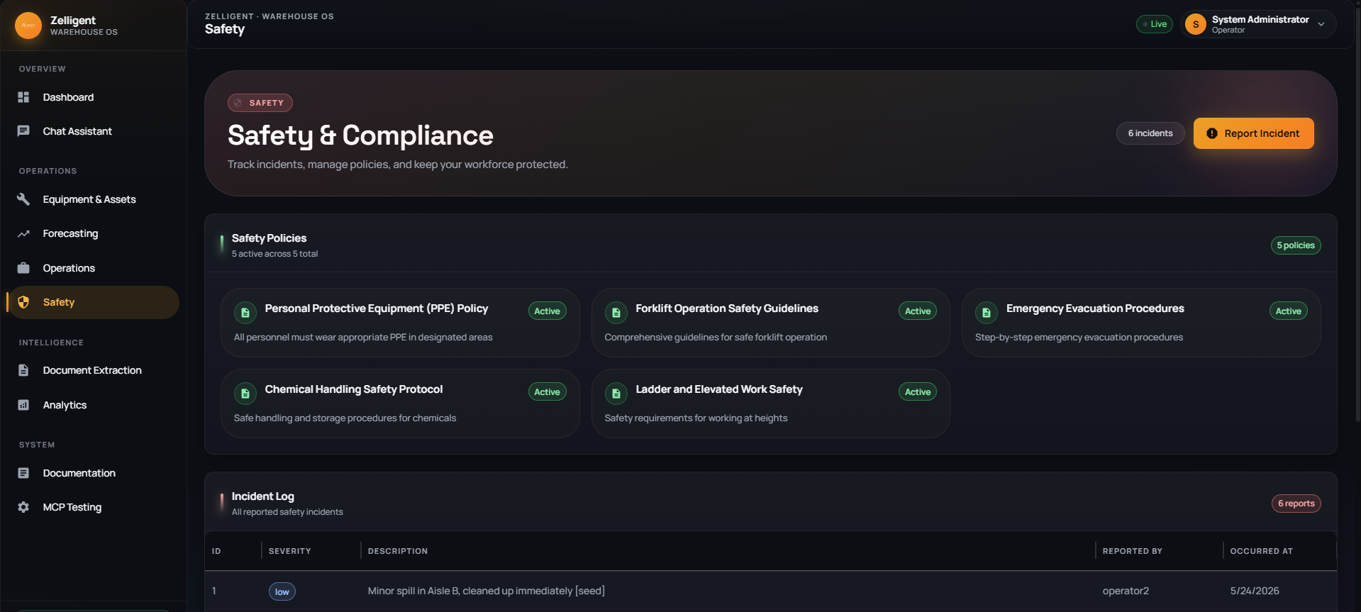1361x612 pixels.
Task: Click the Forecasting trend-line icon
Action: coord(23,233)
